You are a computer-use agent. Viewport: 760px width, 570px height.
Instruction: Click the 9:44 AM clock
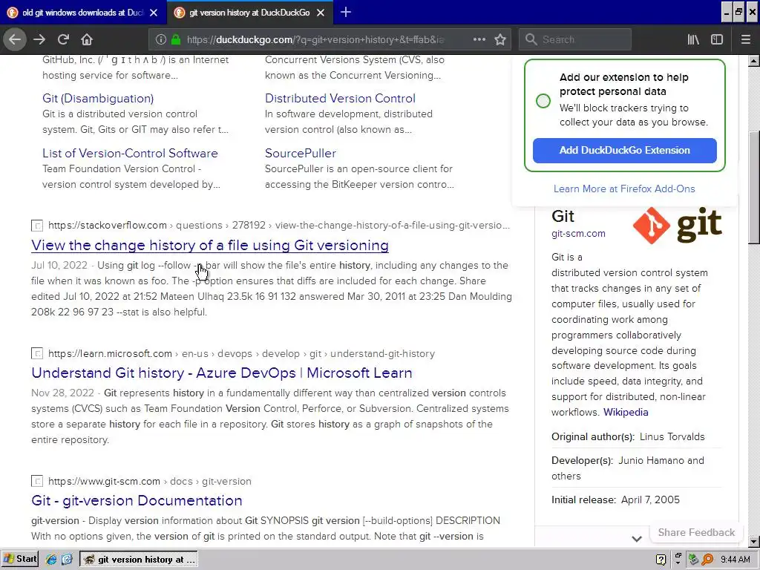click(x=736, y=560)
